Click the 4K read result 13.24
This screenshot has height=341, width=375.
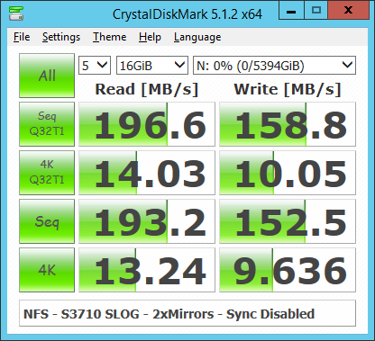point(147,270)
